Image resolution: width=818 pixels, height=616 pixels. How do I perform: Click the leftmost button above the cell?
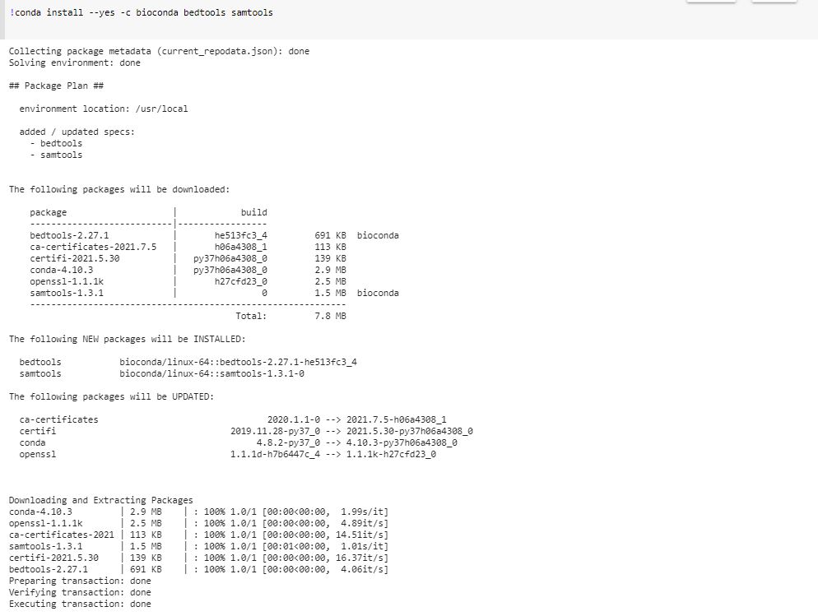click(712, 4)
